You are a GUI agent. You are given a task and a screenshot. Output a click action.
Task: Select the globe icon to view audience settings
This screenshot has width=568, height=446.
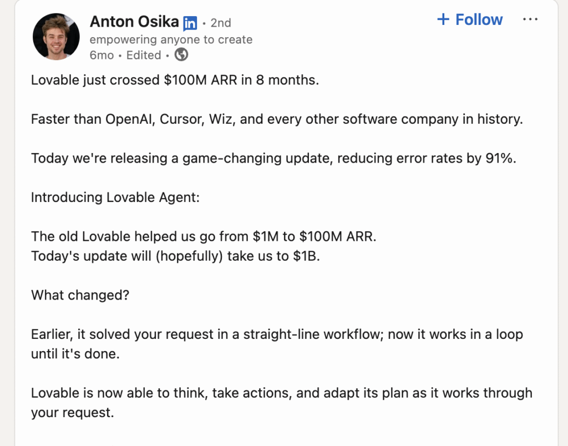coord(180,55)
